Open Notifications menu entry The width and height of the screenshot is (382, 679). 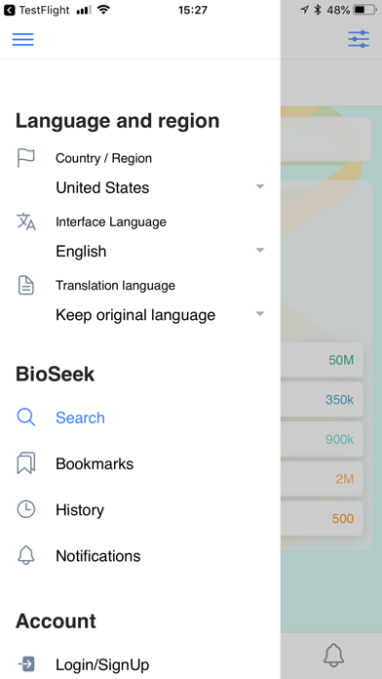(x=98, y=556)
